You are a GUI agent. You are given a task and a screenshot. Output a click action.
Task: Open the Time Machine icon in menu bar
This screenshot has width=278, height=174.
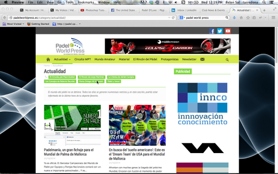tap(157, 2)
